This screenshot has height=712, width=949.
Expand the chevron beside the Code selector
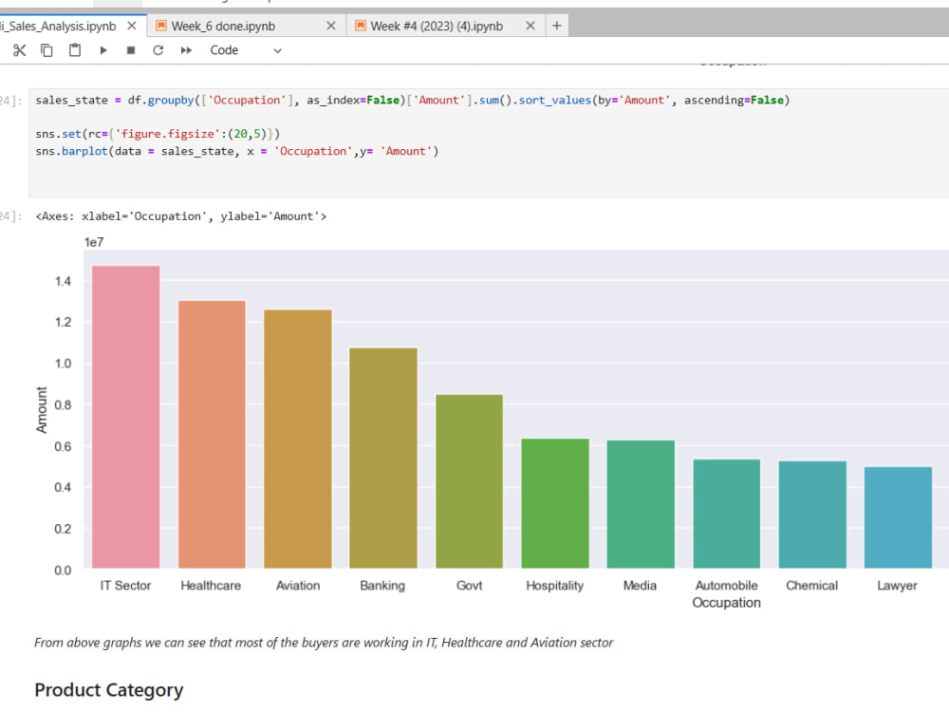(x=275, y=50)
